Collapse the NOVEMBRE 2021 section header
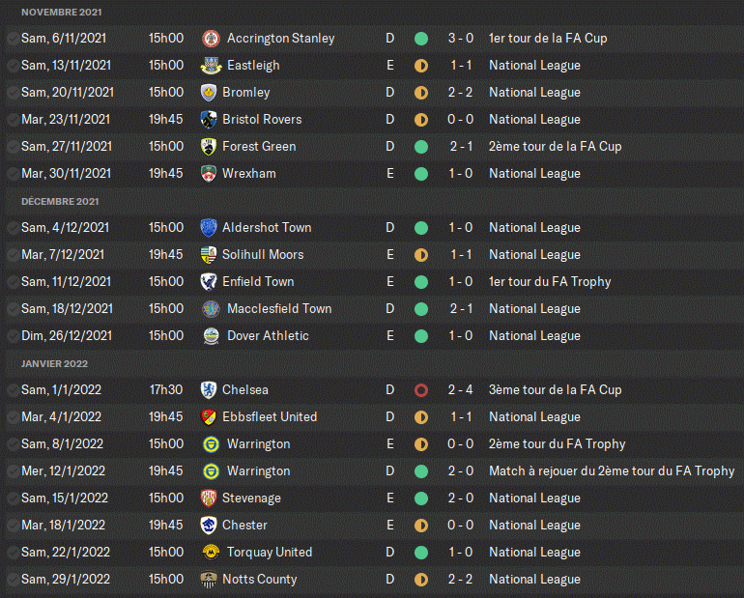Screen dimensions: 744x598 [62, 12]
